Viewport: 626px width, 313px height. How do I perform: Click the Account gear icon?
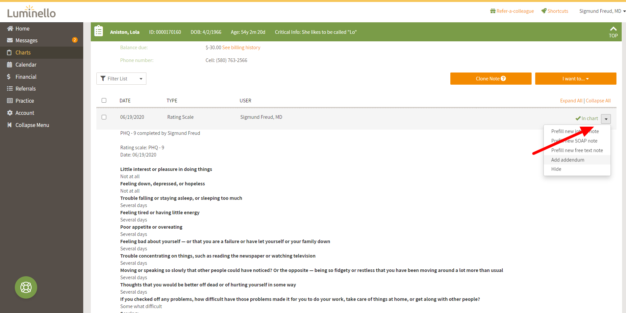tap(10, 113)
